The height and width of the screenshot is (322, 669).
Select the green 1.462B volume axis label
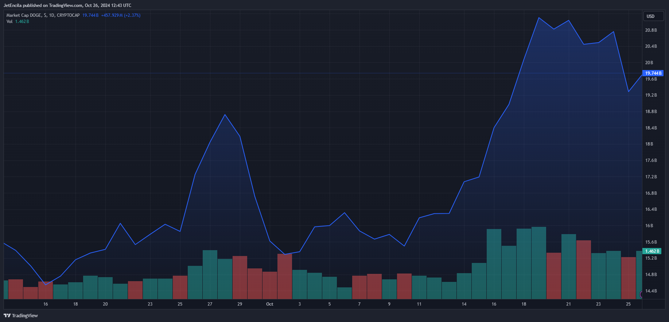coord(652,251)
